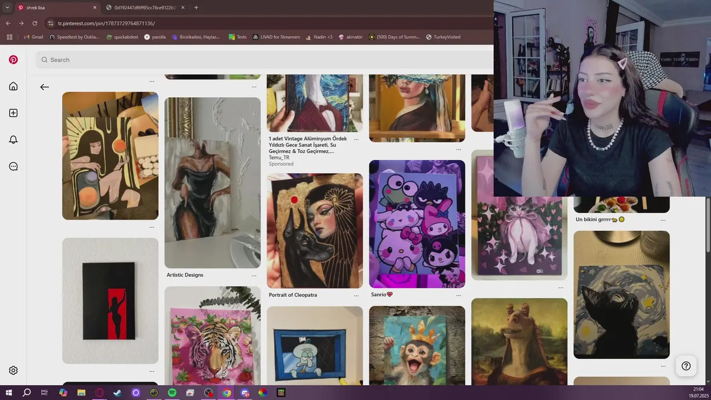Open the pink tiger painting pin
711x400 pixels.
212,335
